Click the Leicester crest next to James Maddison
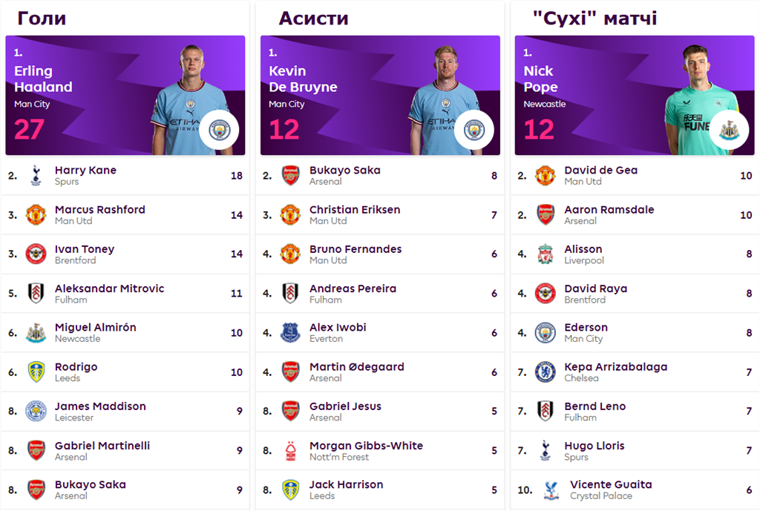 click(x=36, y=412)
